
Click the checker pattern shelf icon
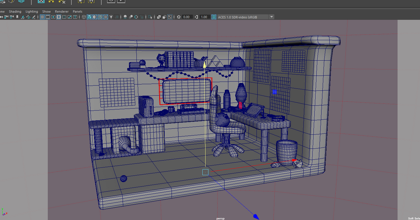pyautogui.click(x=41, y=1)
